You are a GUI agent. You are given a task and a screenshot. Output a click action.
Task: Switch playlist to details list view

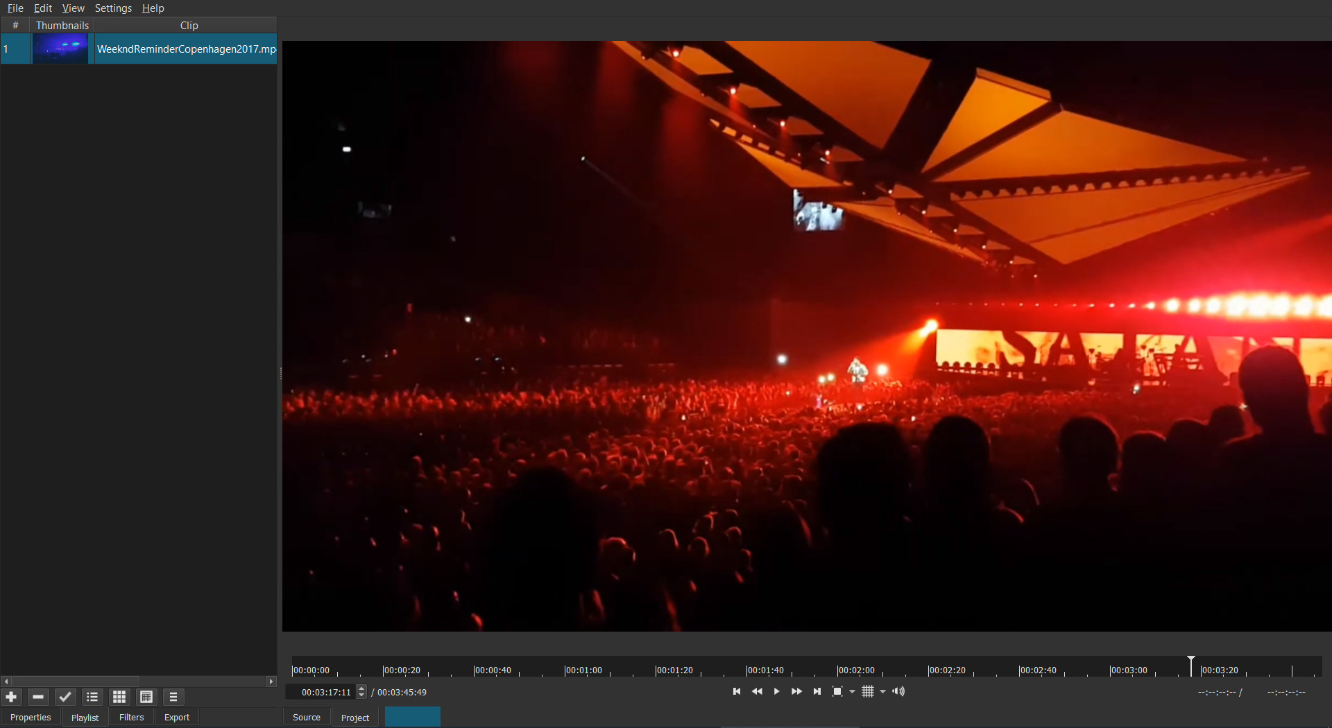pos(92,697)
